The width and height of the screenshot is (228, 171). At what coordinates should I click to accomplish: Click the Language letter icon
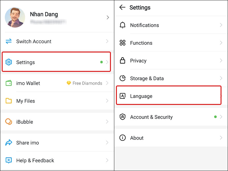point(123,96)
